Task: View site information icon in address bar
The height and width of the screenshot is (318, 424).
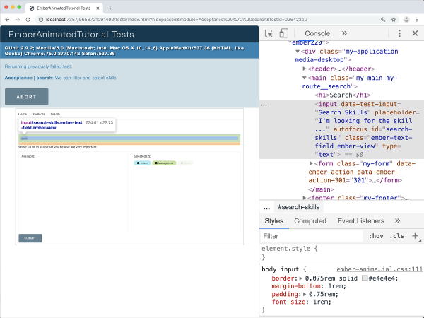Action: click(x=40, y=20)
